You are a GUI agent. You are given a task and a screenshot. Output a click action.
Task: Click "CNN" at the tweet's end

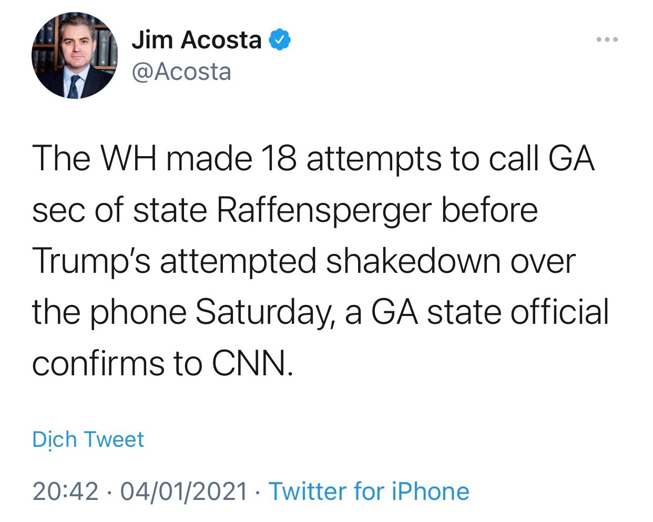pos(250,364)
